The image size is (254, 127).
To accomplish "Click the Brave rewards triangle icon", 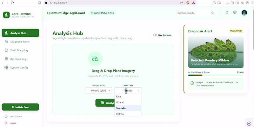I will [x=194, y=3].
